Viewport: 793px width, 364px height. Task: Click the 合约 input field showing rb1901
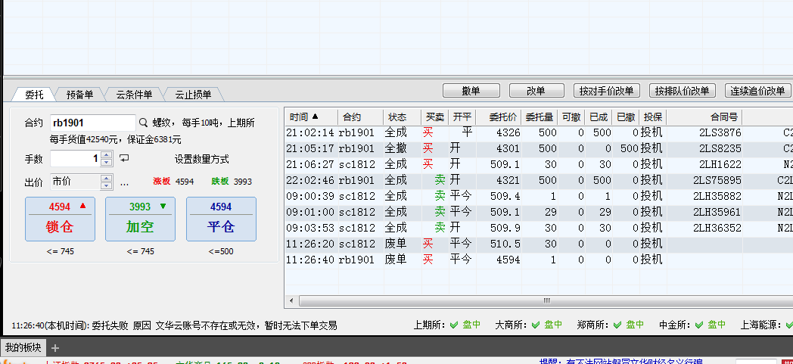[92, 123]
